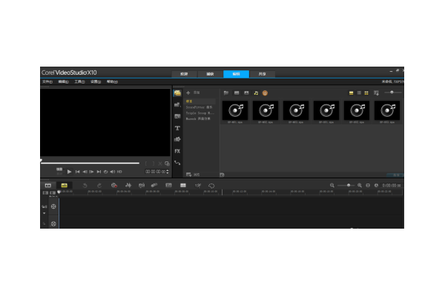445x296 pixels.
Task: Open the Record/Capture option icon
Action: [x=114, y=186]
